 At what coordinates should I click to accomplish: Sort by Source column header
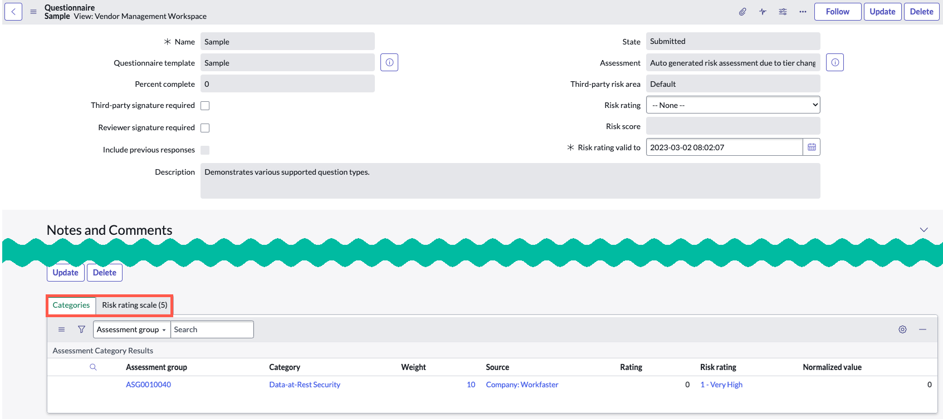[x=497, y=367]
